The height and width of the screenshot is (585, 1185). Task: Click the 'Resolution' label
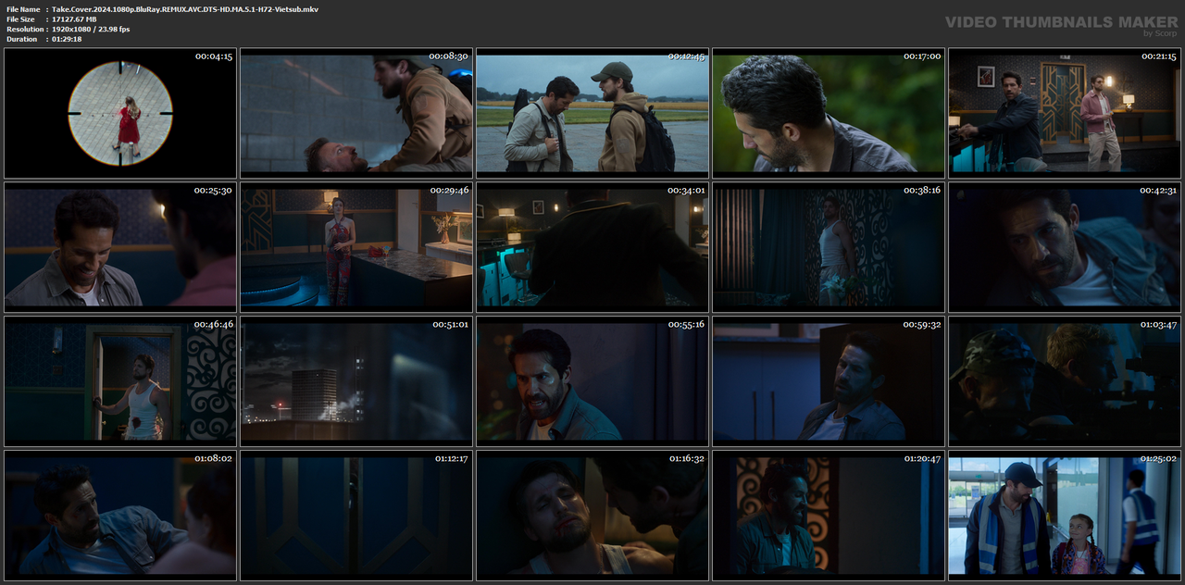tap(23, 30)
